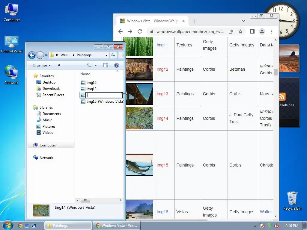The height and width of the screenshot is (230, 307).
Task: Open the img13 link in Chrome
Action: click(x=162, y=94)
